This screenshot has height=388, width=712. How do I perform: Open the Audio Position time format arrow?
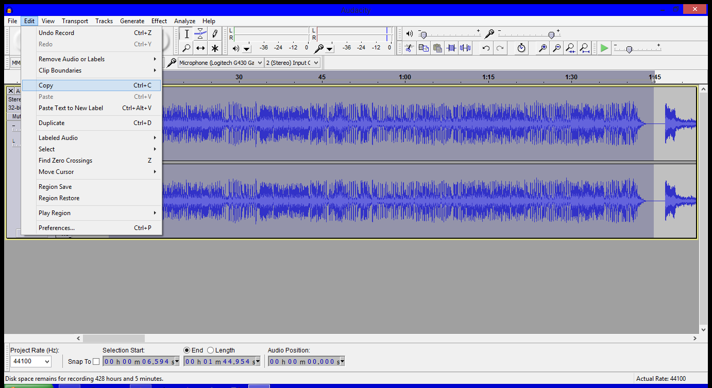tap(342, 362)
